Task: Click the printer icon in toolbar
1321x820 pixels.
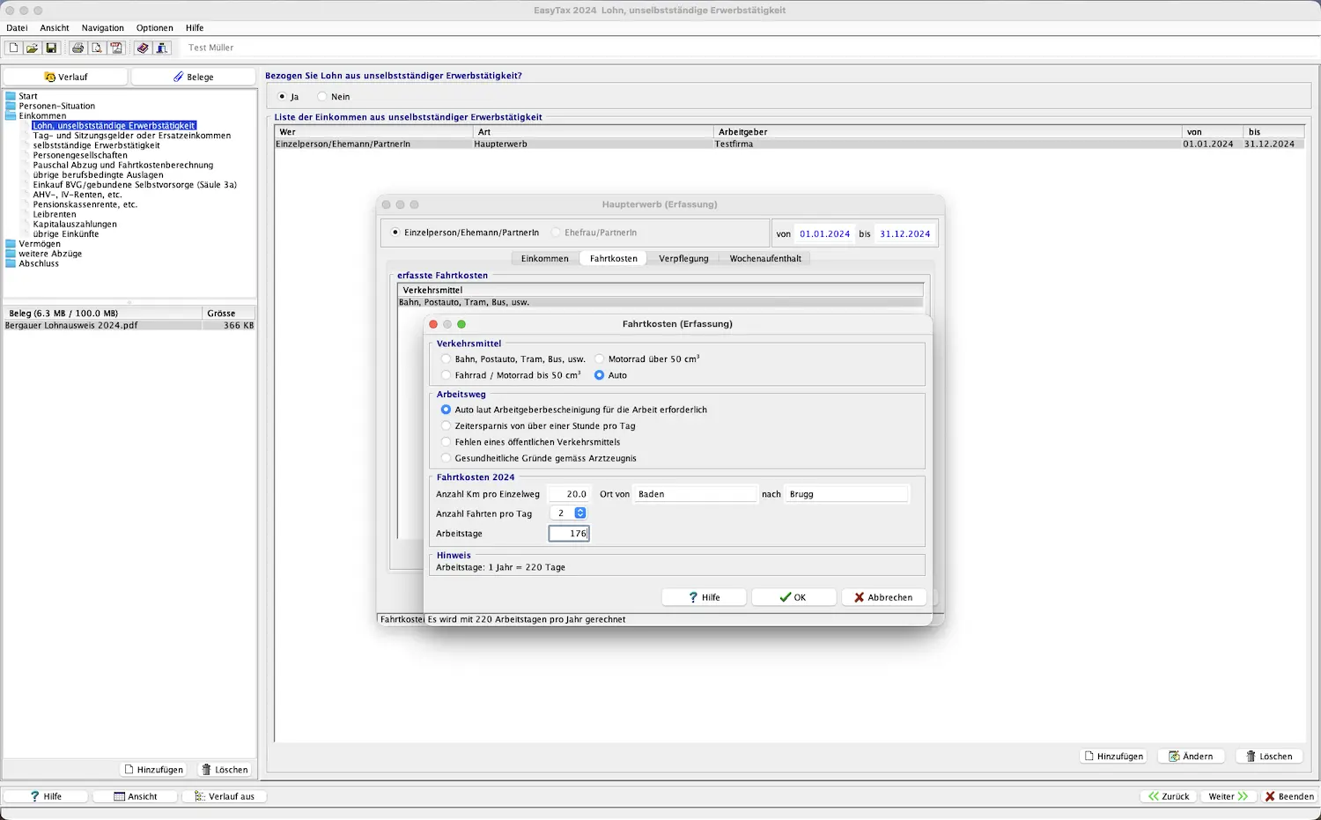Action: [x=77, y=48]
